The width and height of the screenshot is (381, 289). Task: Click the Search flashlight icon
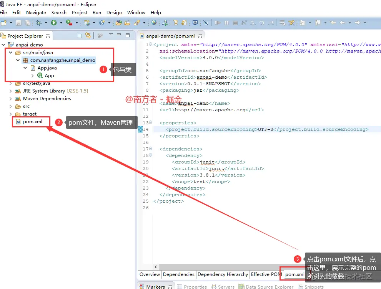(x=137, y=23)
